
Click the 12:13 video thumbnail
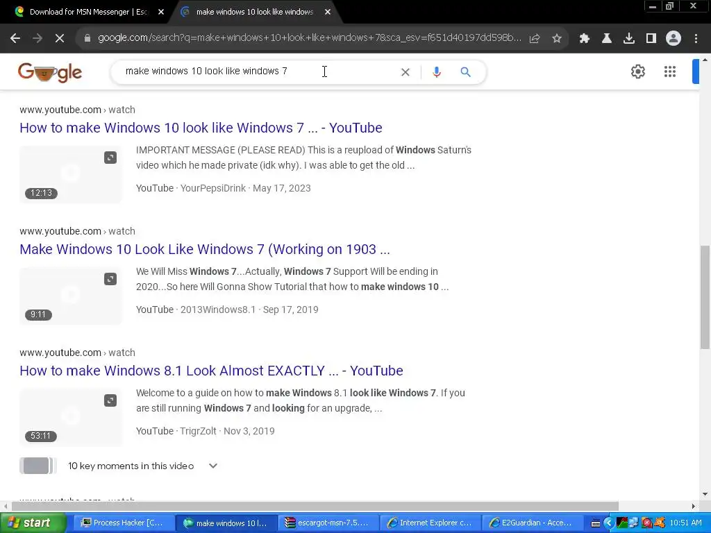(x=71, y=174)
